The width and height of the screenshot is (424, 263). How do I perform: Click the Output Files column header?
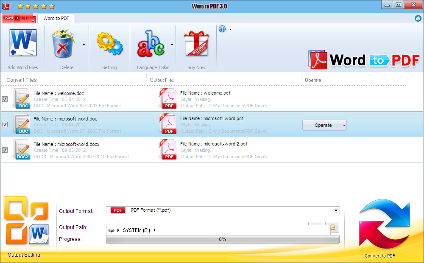162,80
